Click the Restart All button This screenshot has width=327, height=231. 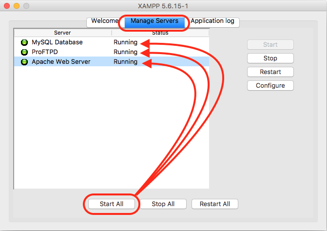pos(215,204)
